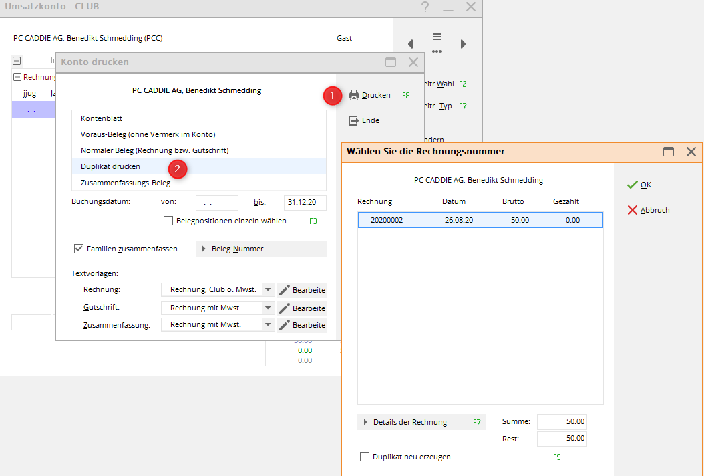The width and height of the screenshot is (704, 476).
Task: Click the Beleg-Nummer button
Action: tap(260, 249)
